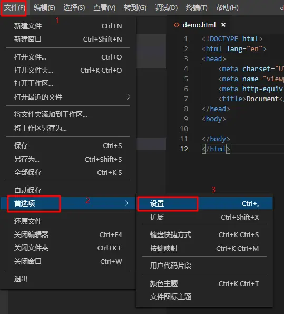Close the demo.html tab

(x=223, y=25)
